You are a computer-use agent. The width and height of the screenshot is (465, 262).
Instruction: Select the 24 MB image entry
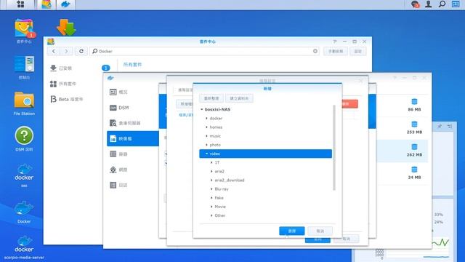coord(414,173)
